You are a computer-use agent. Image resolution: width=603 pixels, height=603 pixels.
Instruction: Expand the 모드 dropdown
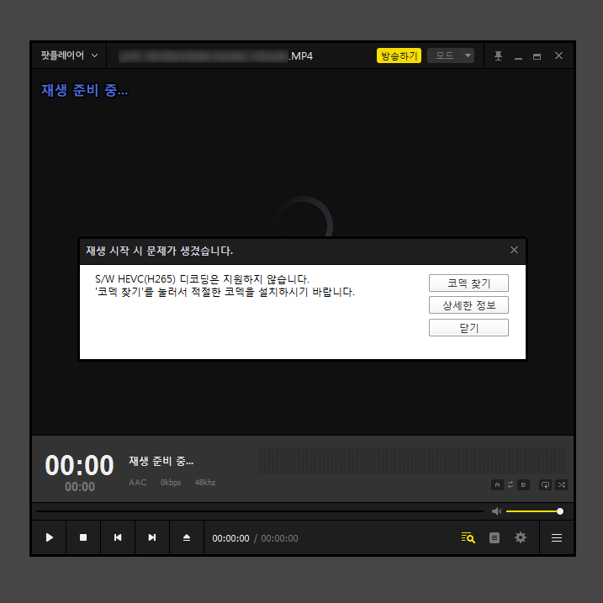point(451,56)
